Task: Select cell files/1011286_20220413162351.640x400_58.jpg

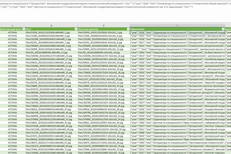Action: coord(51,129)
